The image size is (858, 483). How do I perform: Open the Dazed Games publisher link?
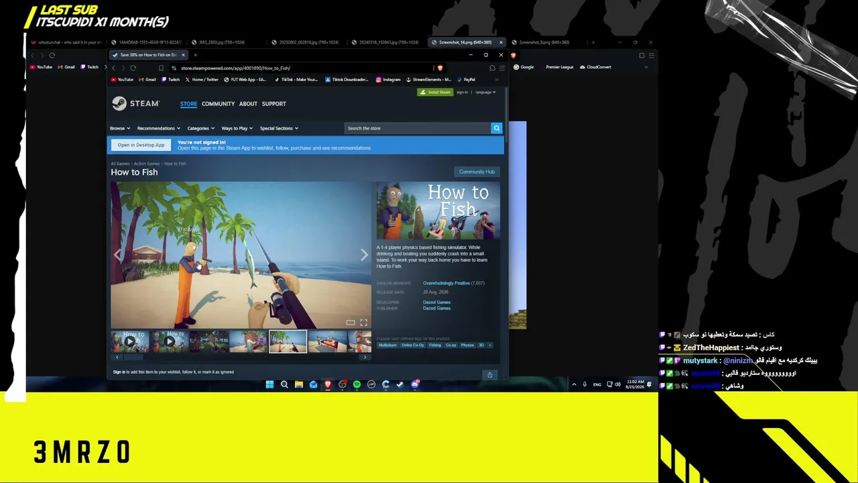click(x=436, y=309)
